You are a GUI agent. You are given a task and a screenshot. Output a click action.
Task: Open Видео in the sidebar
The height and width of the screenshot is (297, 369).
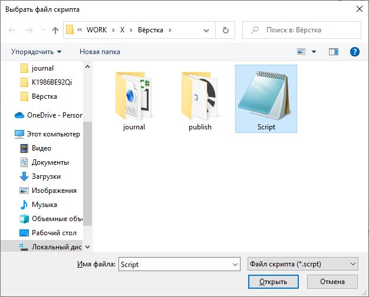[x=35, y=148]
